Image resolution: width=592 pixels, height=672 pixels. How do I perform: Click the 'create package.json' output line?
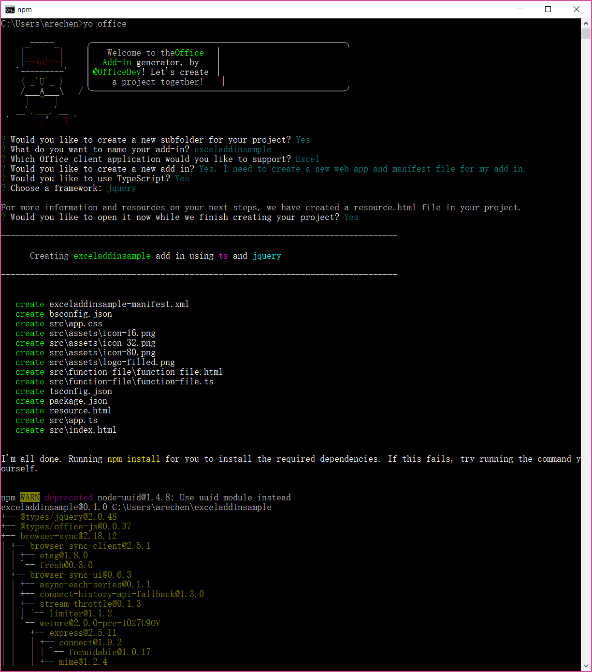61,401
